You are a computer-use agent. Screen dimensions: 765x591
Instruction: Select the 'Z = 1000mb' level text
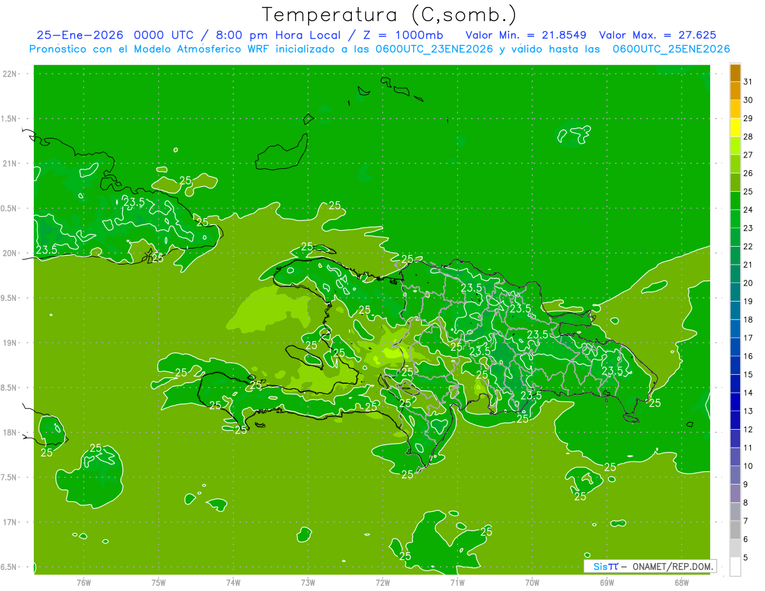[x=405, y=35]
